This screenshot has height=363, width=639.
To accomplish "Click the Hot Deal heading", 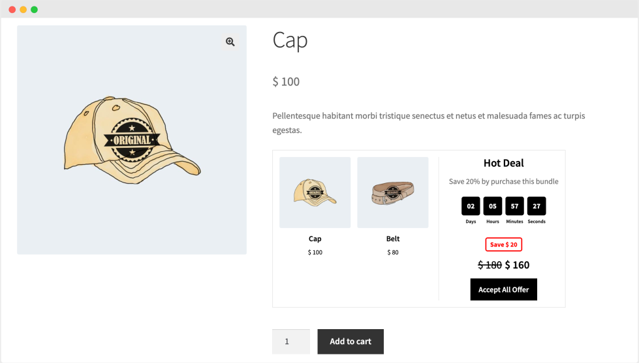I will coord(503,163).
